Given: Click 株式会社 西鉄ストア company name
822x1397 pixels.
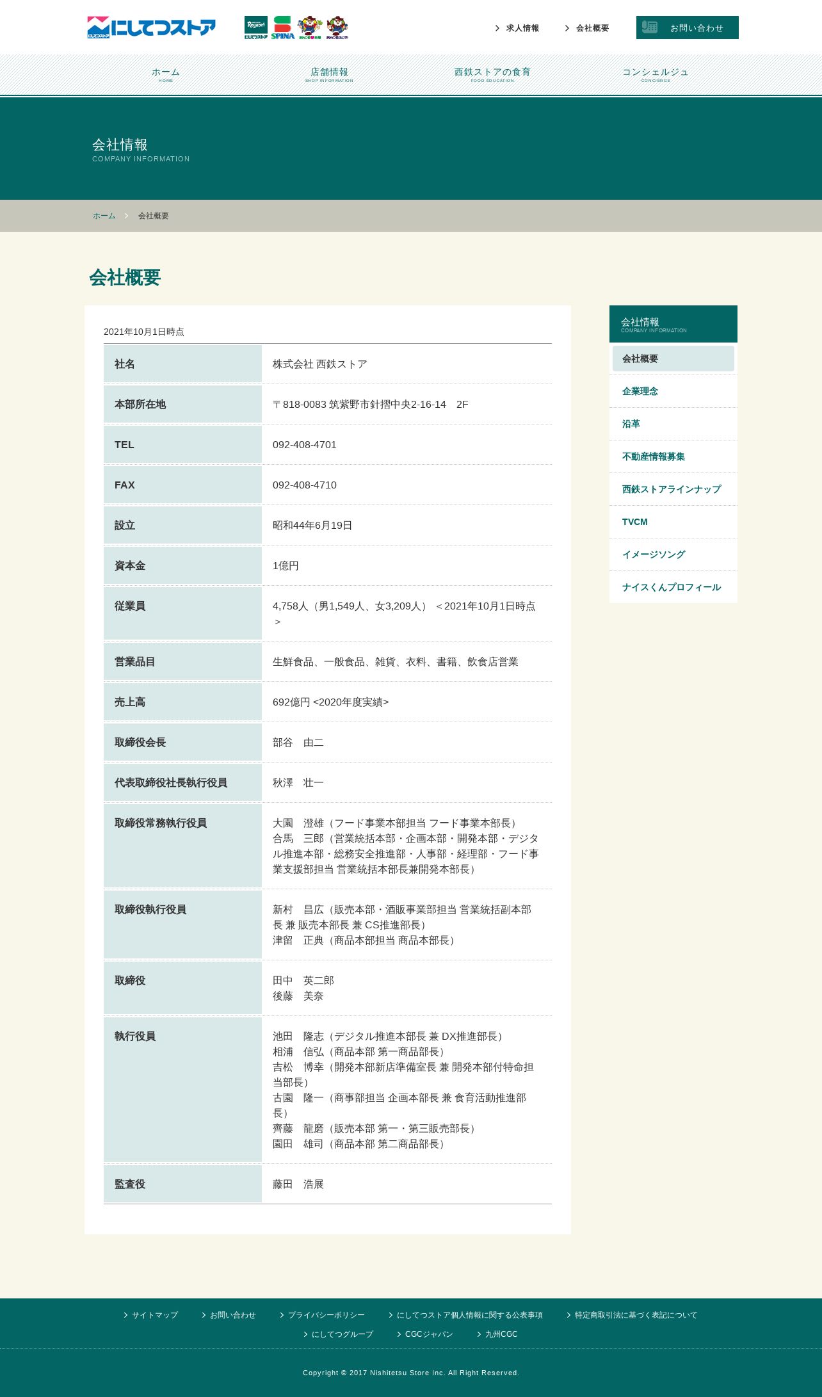Looking at the screenshot, I should (x=320, y=364).
